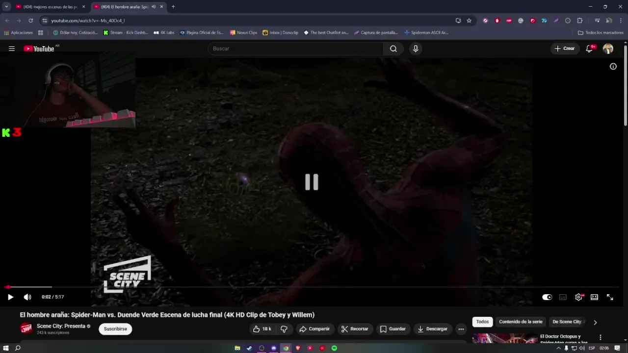Like the video with 18 k likes
Screen dimensions: 628x353
click(x=262, y=329)
